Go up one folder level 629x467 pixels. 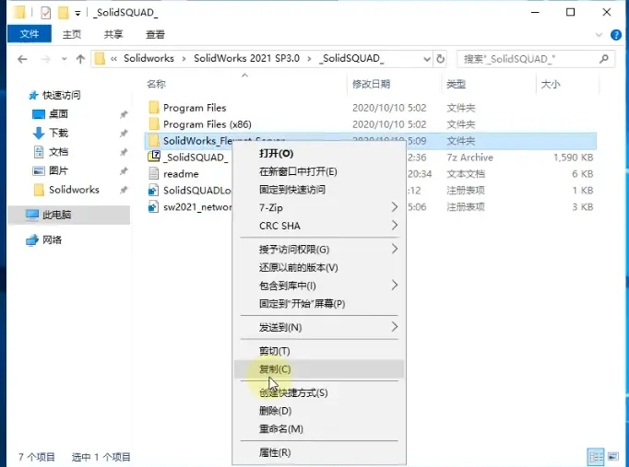[80, 59]
